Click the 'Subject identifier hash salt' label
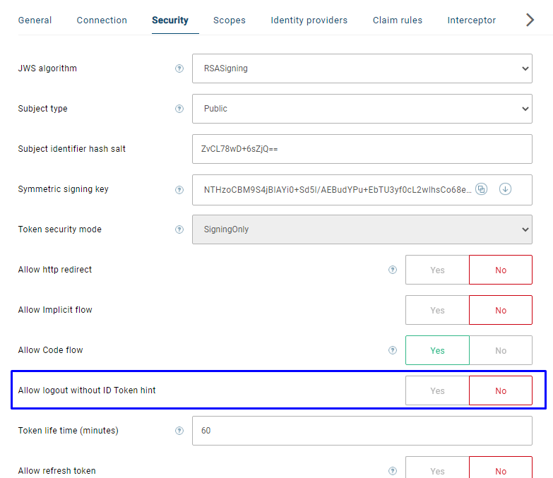 point(71,149)
